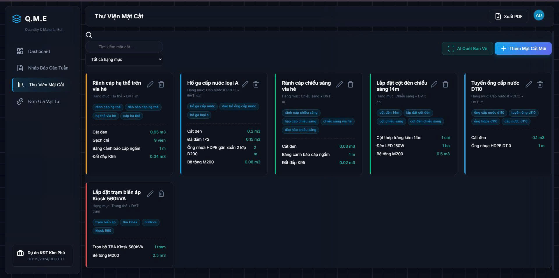
Task: Open the Tất cả hạng mục dropdown
Action: pyautogui.click(x=124, y=59)
